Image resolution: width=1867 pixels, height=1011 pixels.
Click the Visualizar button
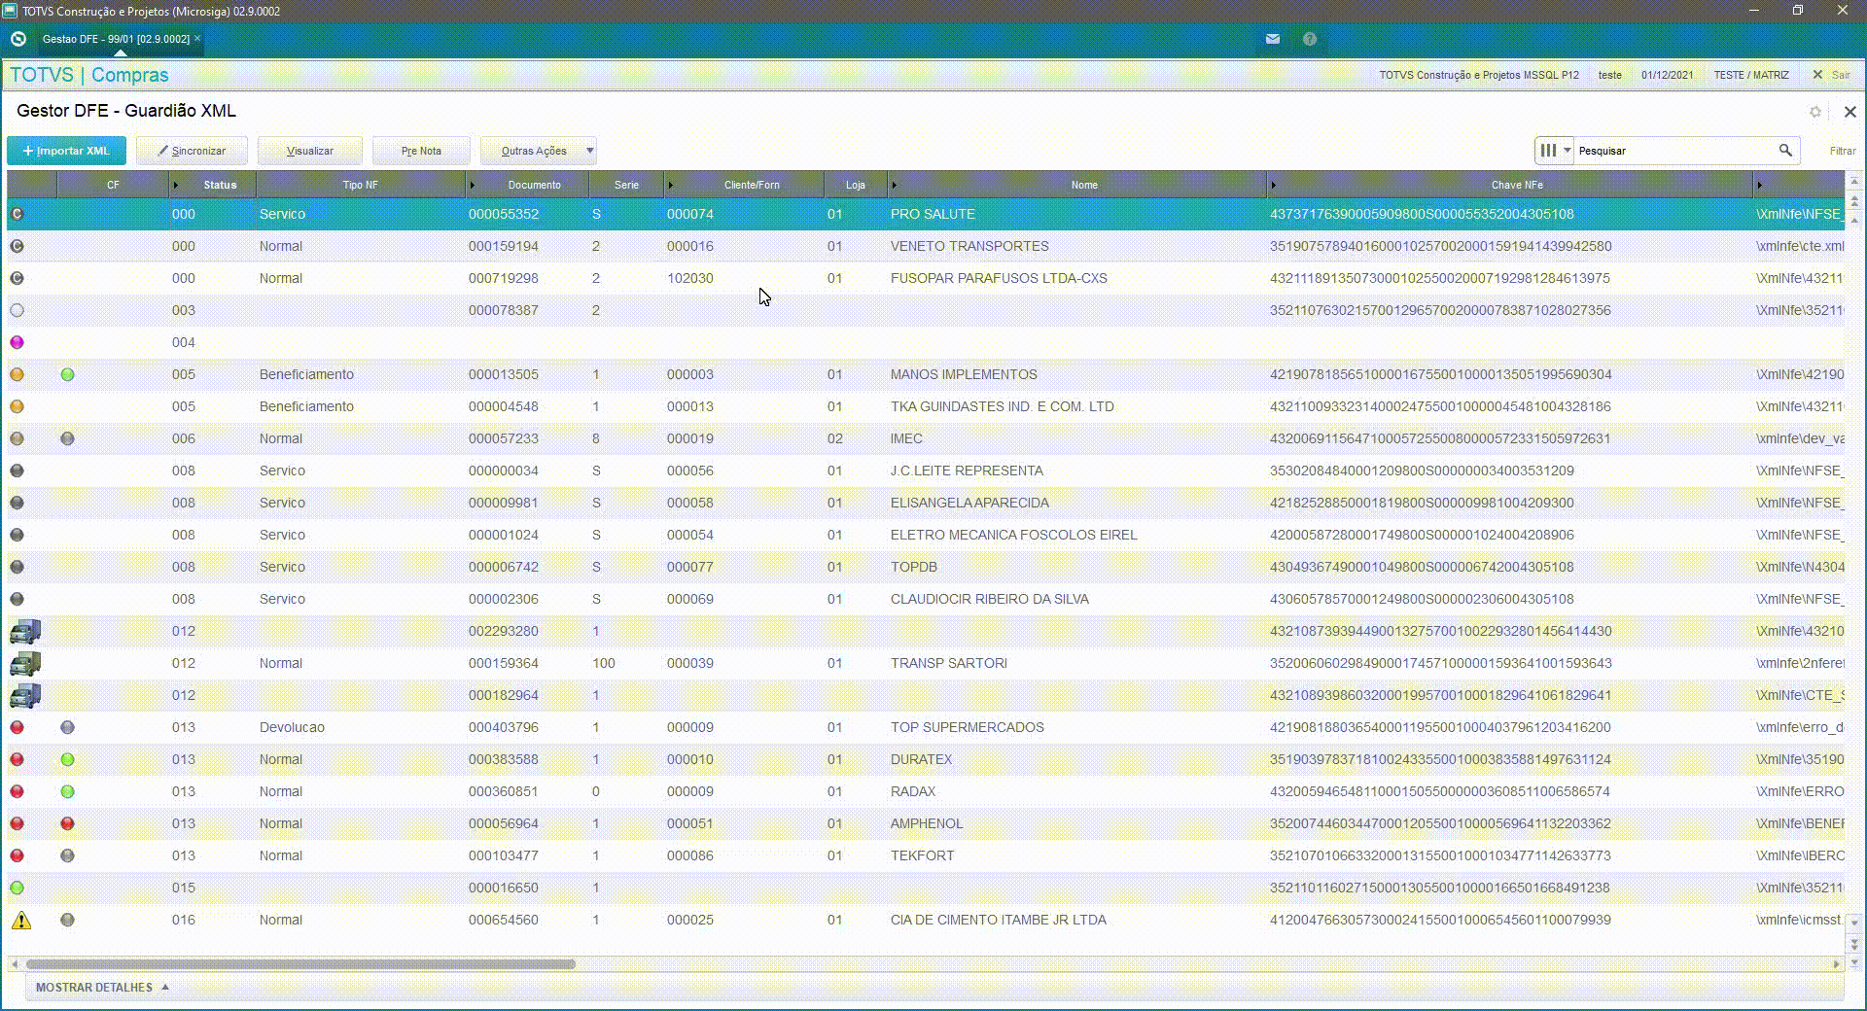pos(309,151)
